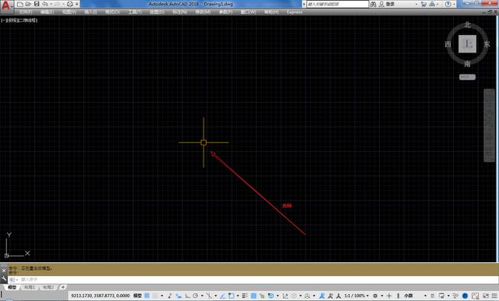Click the Undo arrow icon
Screen dimensions: 499x301
click(45, 4)
